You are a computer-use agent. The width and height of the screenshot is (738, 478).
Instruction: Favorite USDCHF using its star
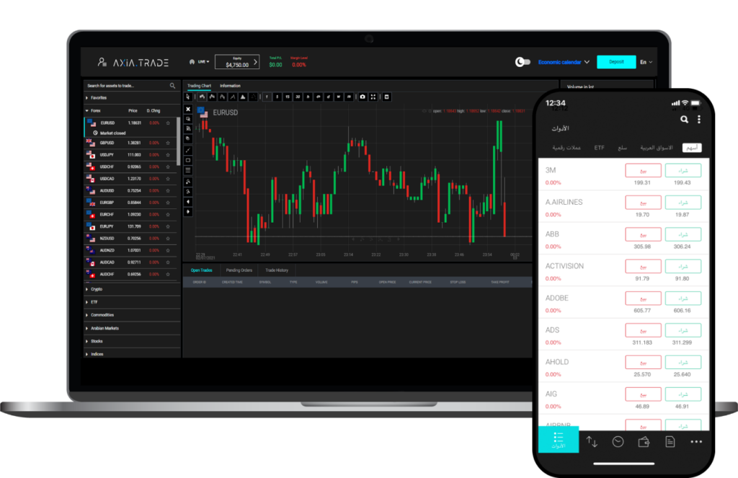[168, 167]
